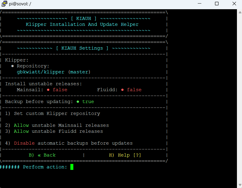Click the '(master)' branch text
The image size is (242, 188).
pyautogui.click(x=79, y=72)
